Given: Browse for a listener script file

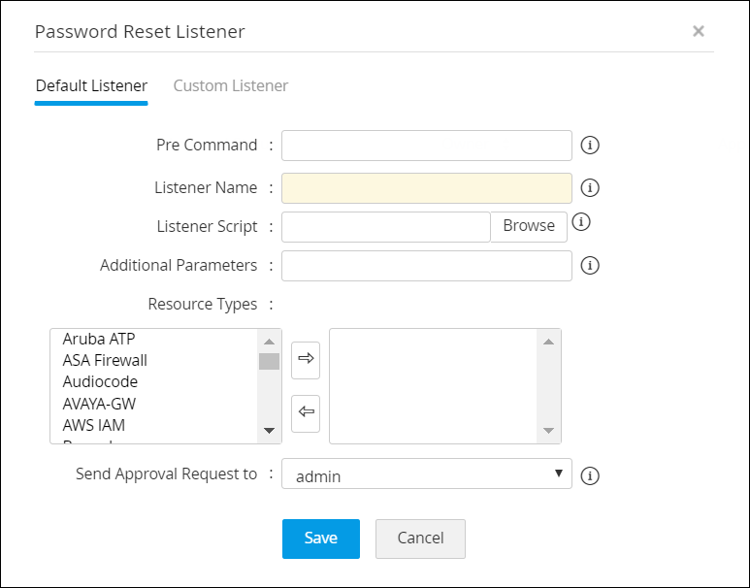Looking at the screenshot, I should pyautogui.click(x=529, y=226).
